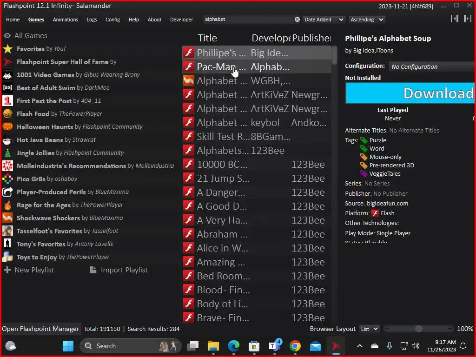Select the Abraham ... game row
This screenshot has width=476, height=357.
tap(257, 234)
